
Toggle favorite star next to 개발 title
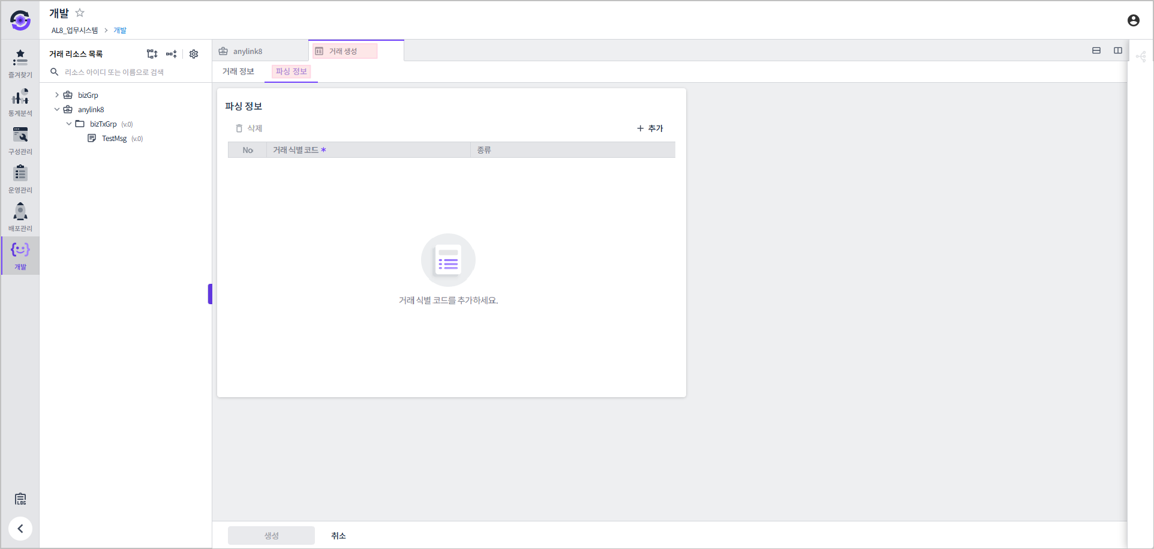[x=80, y=13]
